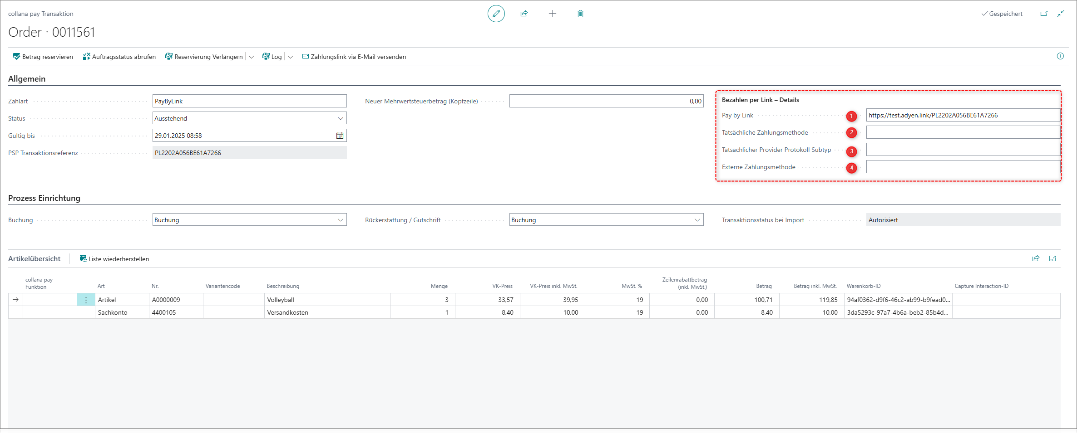Click the Variantencode column header
Image resolution: width=1077 pixels, height=433 pixels.
pos(222,286)
